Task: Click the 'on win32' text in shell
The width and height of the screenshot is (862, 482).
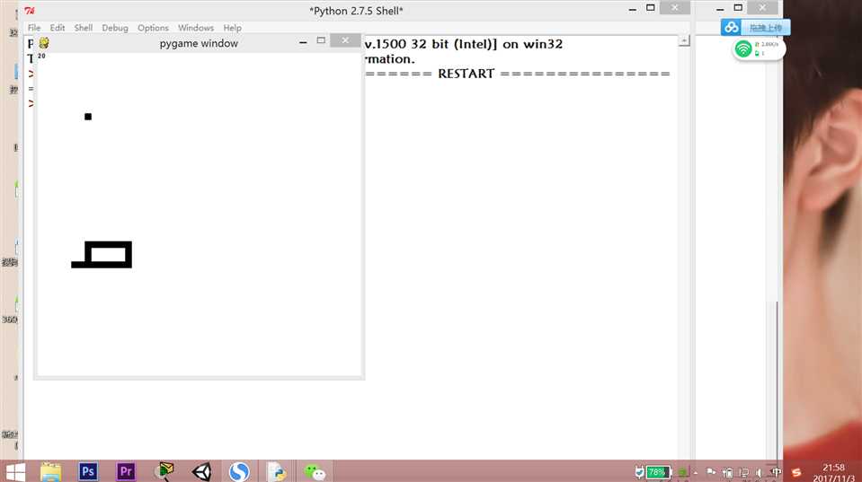Action: click(533, 44)
